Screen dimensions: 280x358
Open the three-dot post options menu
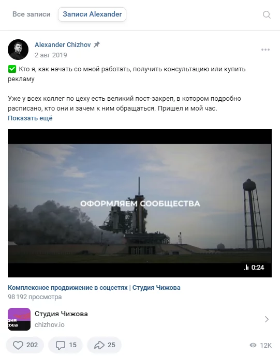click(266, 50)
